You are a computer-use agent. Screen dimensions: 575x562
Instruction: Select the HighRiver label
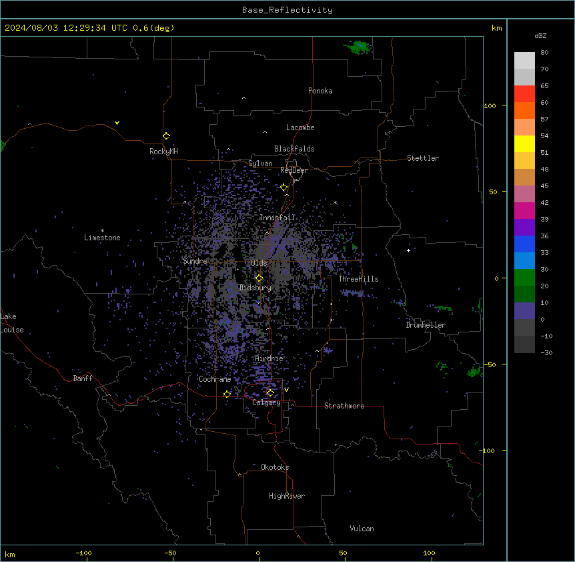287,496
